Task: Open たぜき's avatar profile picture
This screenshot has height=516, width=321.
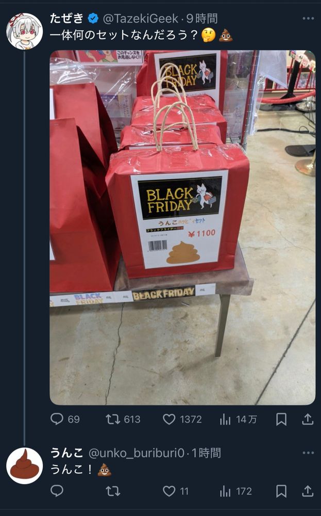Action: click(24, 31)
